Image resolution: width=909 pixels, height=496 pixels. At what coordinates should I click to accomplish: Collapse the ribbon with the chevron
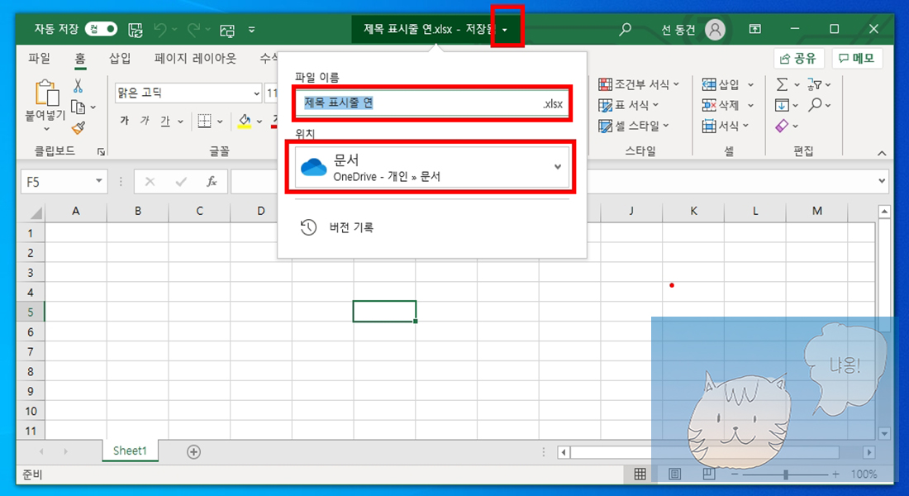point(882,153)
